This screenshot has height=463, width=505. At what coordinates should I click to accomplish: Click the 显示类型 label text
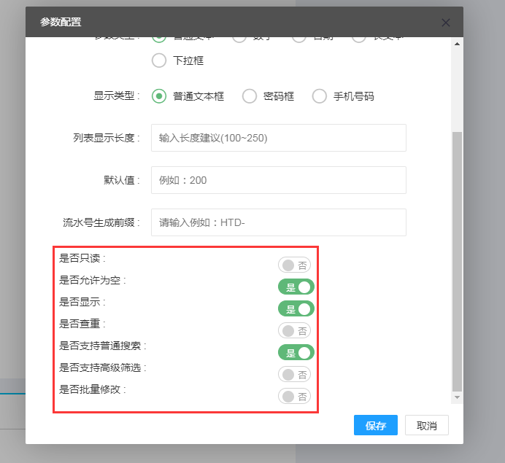click(117, 96)
